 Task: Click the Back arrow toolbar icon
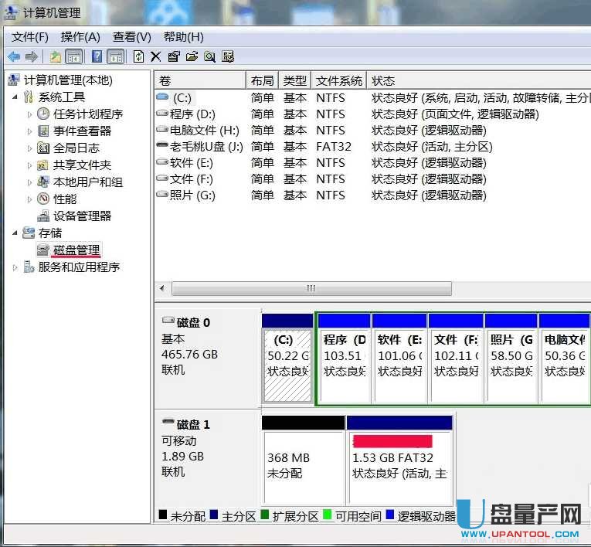pyautogui.click(x=14, y=56)
